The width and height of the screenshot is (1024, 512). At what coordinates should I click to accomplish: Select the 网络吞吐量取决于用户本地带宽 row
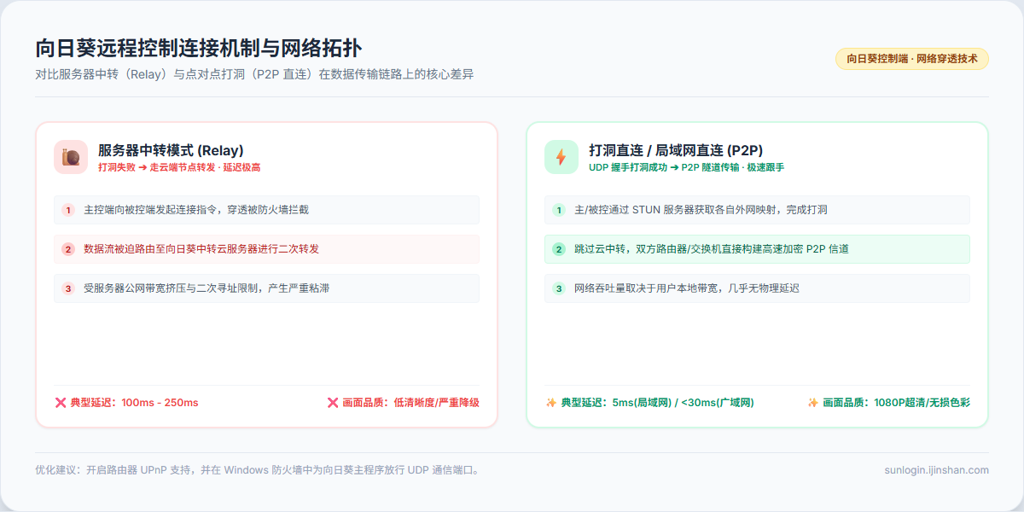pos(757,288)
